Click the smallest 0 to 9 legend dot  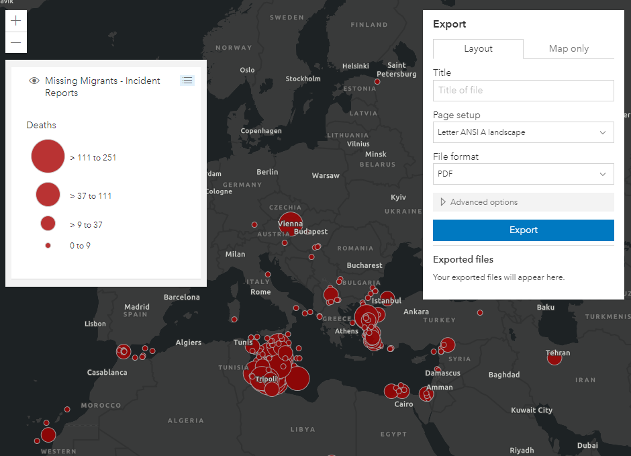coord(48,246)
